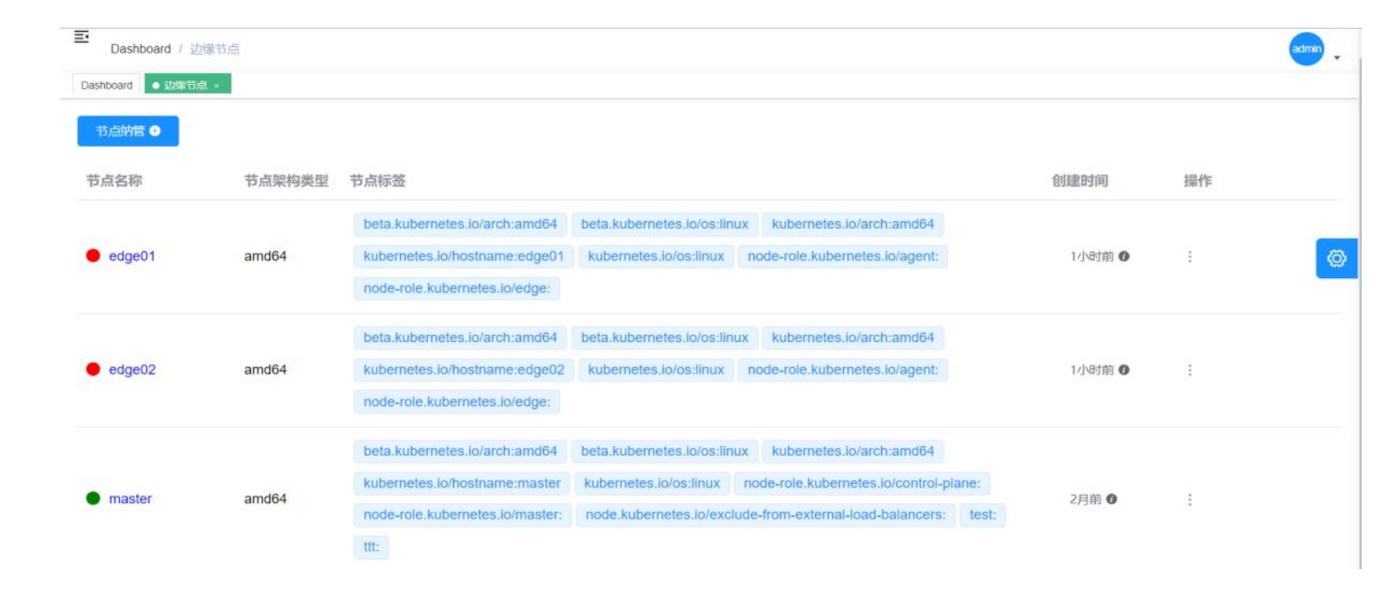The image size is (1392, 596).
Task: Expand the dropdown arrow beside admin
Action: click(x=1337, y=58)
